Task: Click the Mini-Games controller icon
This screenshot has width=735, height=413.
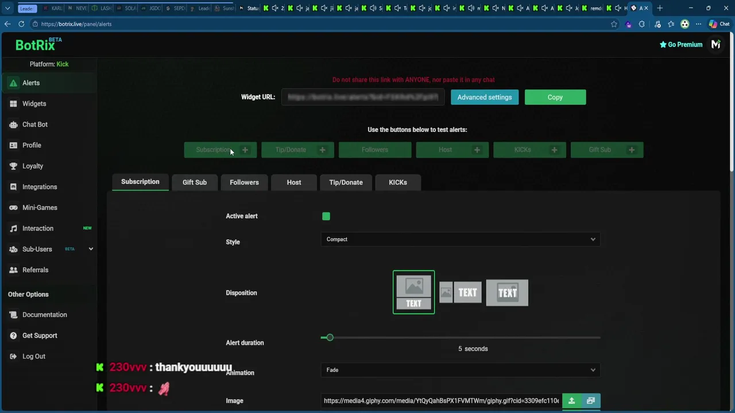Action: tap(13, 208)
